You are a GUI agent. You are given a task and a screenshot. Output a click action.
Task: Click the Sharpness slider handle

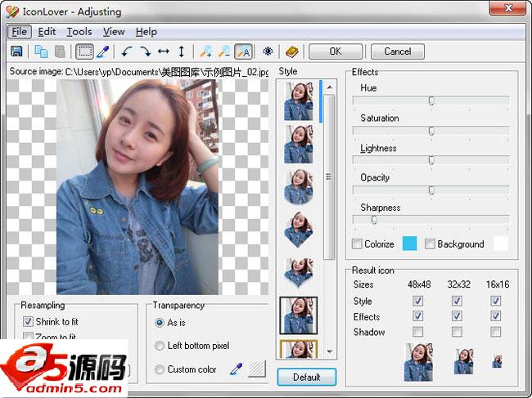(x=374, y=221)
